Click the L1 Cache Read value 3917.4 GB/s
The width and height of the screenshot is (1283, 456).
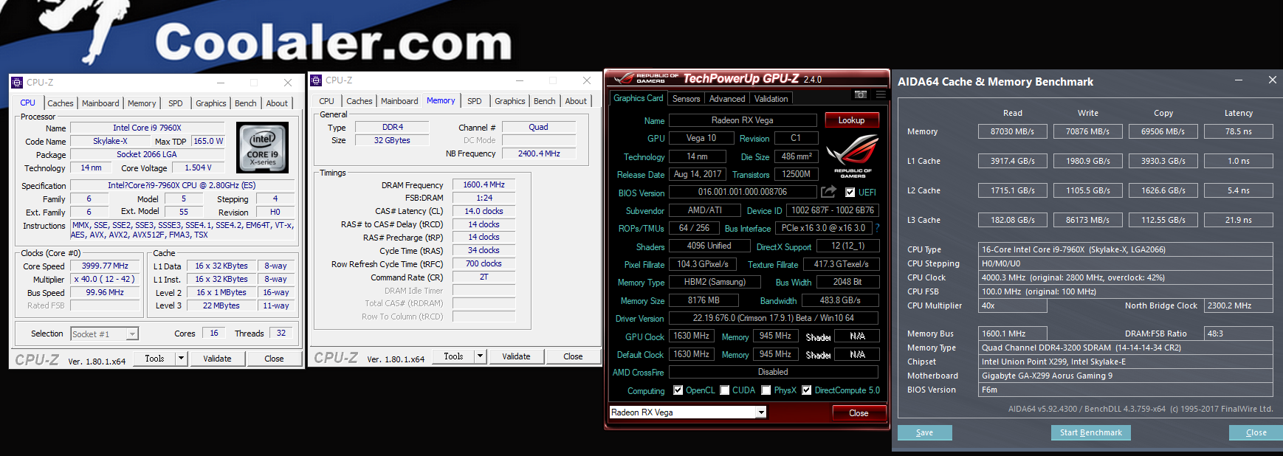[x=1012, y=161]
